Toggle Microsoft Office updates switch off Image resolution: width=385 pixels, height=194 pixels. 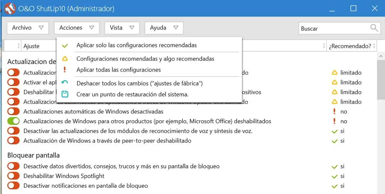coord(13,121)
